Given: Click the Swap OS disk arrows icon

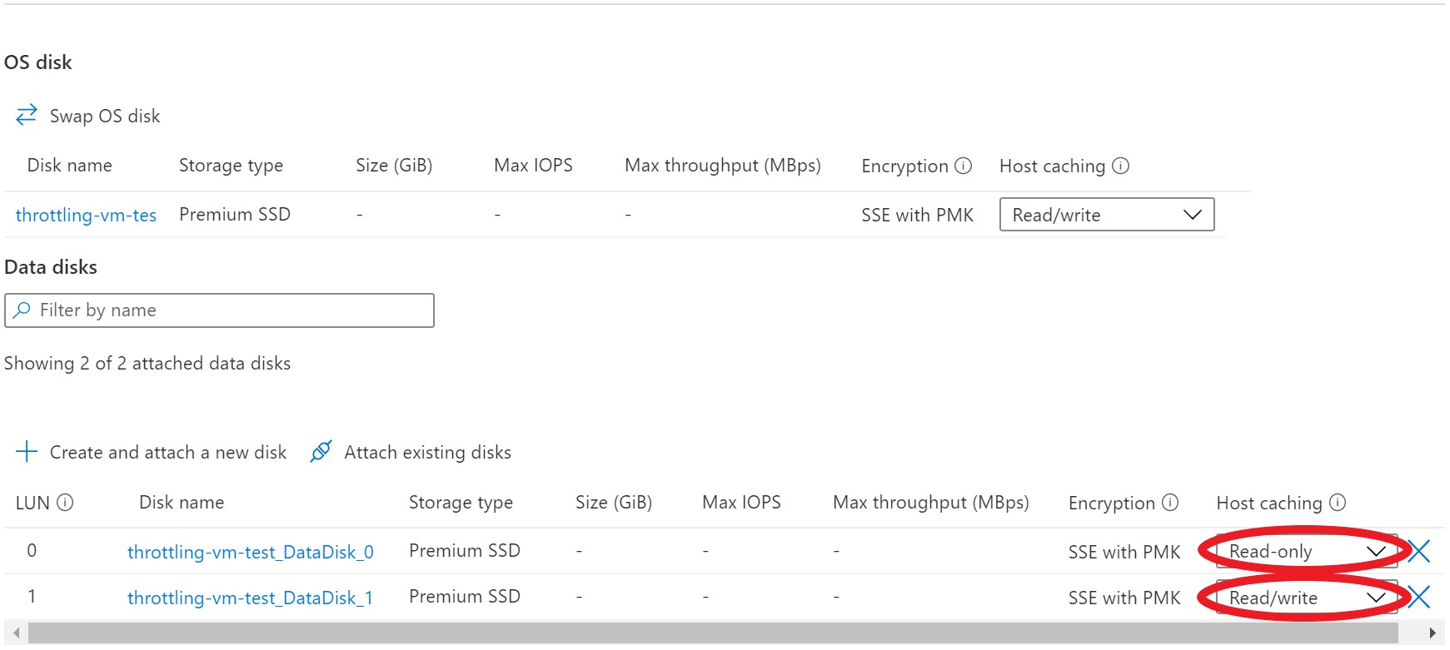Looking at the screenshot, I should (27, 115).
